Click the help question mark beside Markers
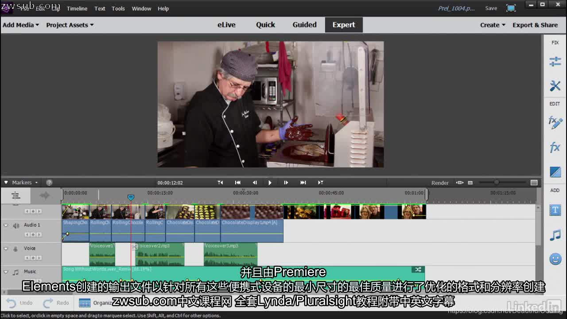Viewport: 567px width, 319px height. point(49,183)
